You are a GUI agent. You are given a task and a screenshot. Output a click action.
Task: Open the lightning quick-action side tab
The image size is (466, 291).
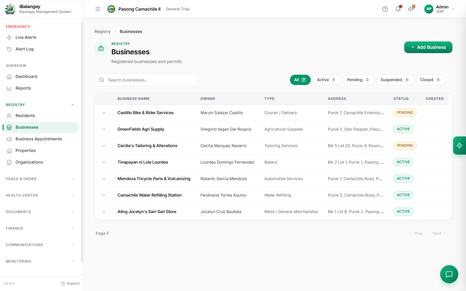click(460, 145)
